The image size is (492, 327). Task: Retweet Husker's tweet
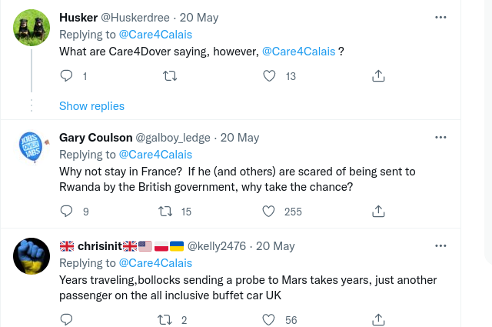[171, 76]
